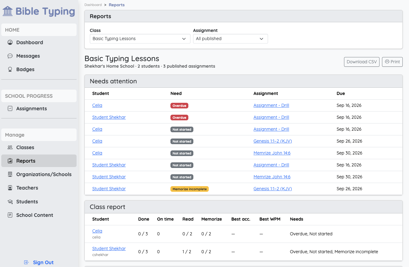
Task: Click the Reports clipboard chart icon
Action: click(x=10, y=161)
